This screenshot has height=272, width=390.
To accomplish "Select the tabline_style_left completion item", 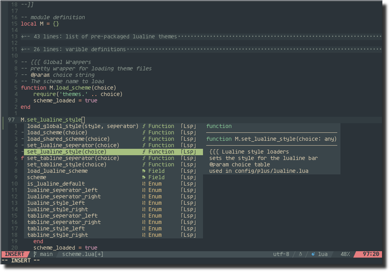I will [x=56, y=228].
